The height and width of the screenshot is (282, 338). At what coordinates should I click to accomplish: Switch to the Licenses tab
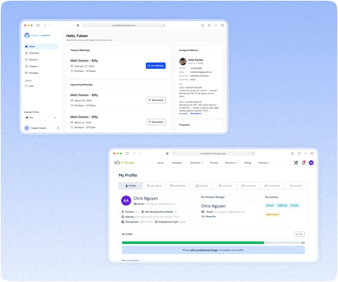pos(225,186)
